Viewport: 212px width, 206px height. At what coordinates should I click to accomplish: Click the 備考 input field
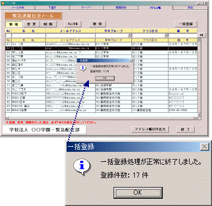tap(183, 35)
